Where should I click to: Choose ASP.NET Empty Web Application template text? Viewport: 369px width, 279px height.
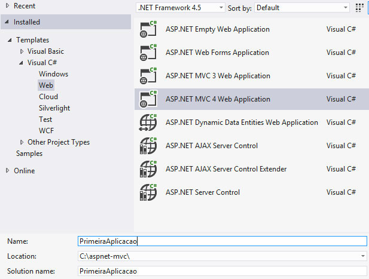point(218,29)
